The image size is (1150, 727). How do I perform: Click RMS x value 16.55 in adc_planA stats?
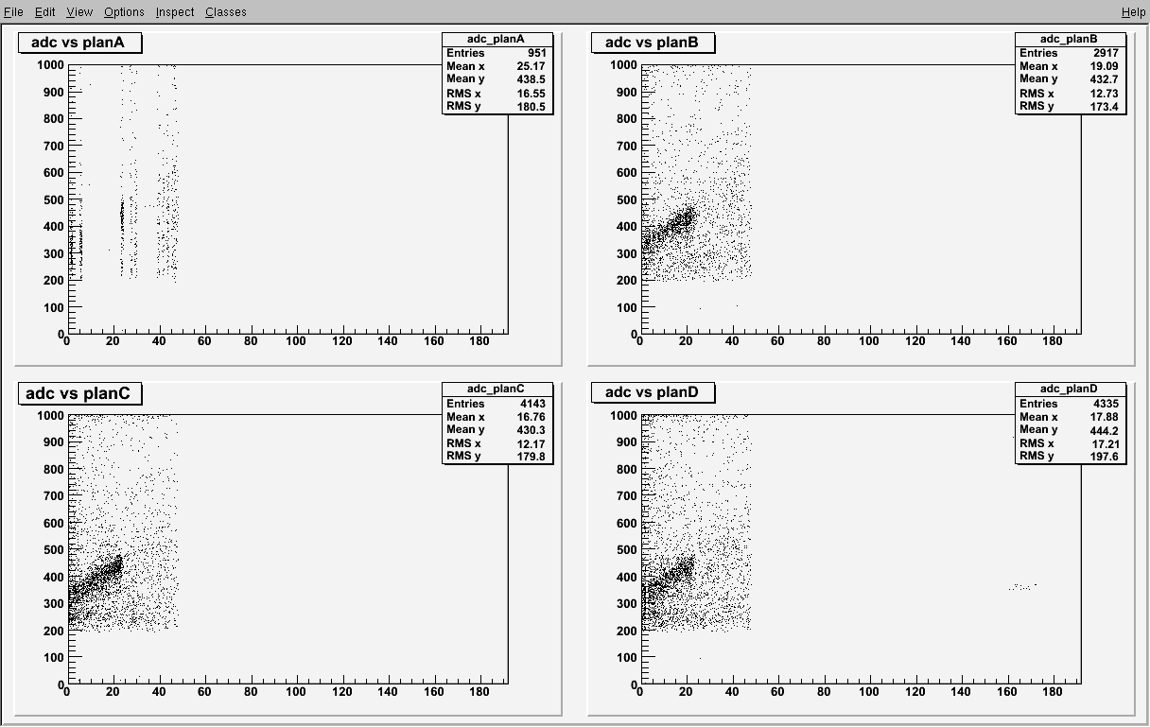532,94
